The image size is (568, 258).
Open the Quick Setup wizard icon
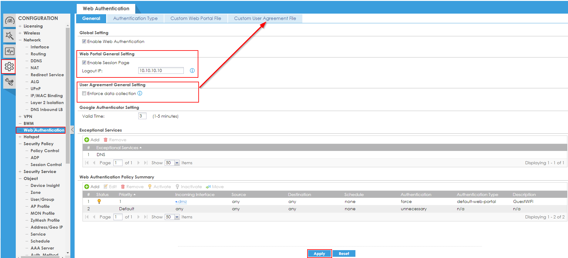click(9, 36)
